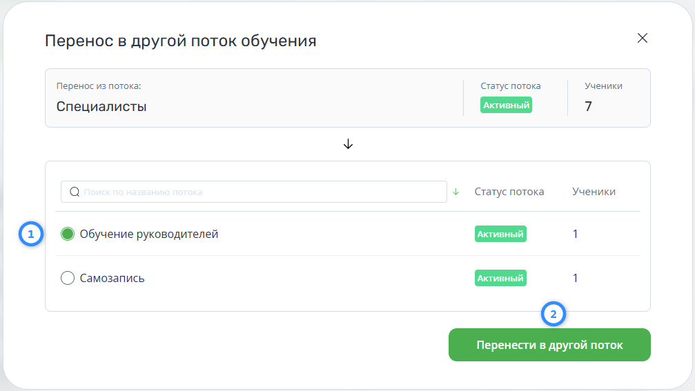The width and height of the screenshot is (695, 391).
Task: Select the Самозапись radio button
Action: pyautogui.click(x=68, y=279)
